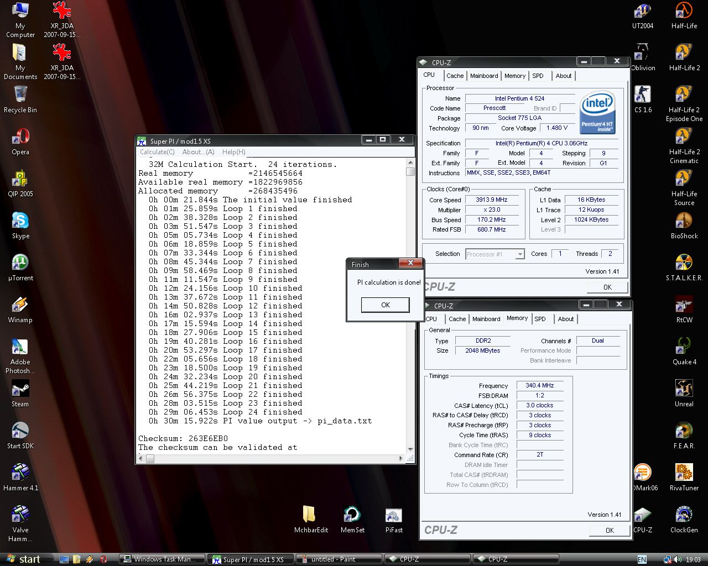Image resolution: width=708 pixels, height=566 pixels.
Task: Switch to SPD tab in upper CPU-Z
Action: tap(538, 76)
